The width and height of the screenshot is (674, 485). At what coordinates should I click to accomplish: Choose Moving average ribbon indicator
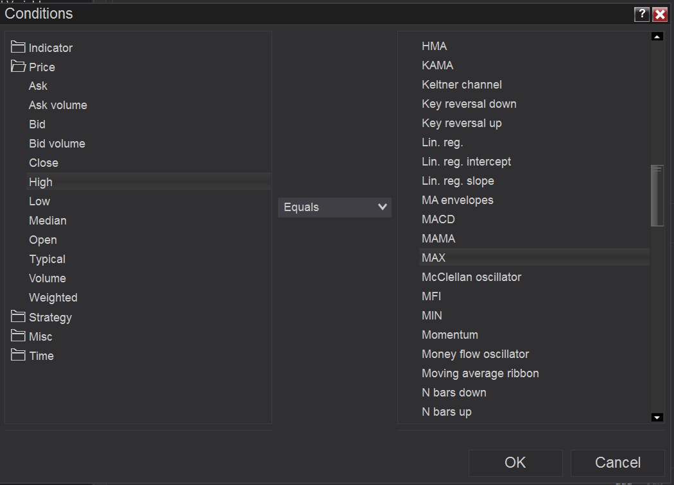(480, 373)
